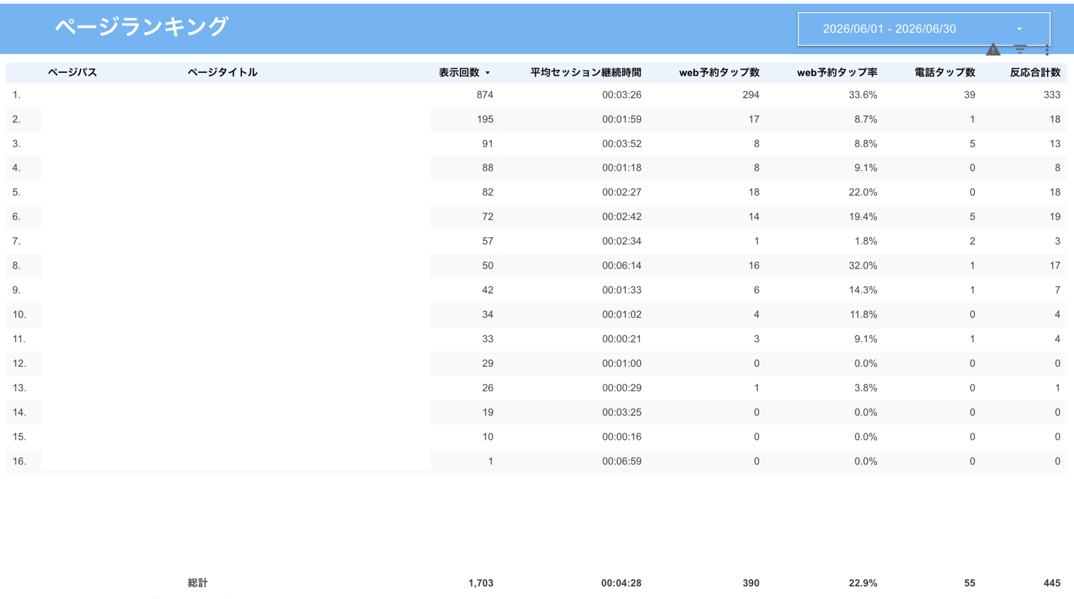Open the table filter icon

[1020, 49]
